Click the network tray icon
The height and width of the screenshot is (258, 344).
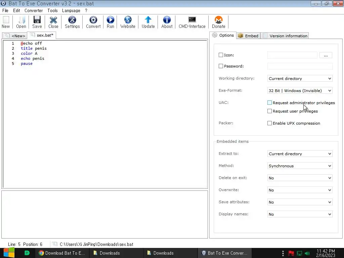pyautogui.click(x=299, y=253)
